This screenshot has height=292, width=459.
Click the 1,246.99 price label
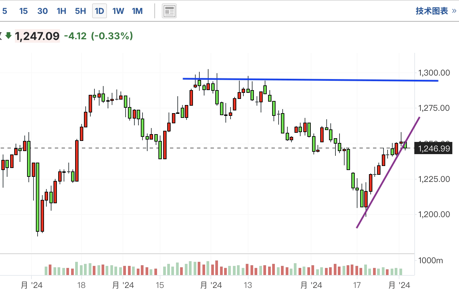(x=434, y=148)
